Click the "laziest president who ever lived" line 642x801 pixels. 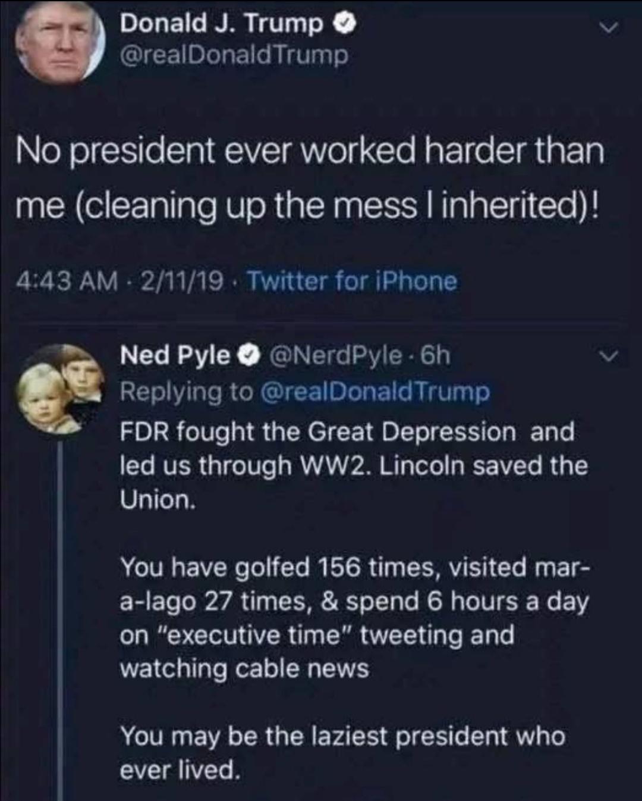[x=342, y=753]
